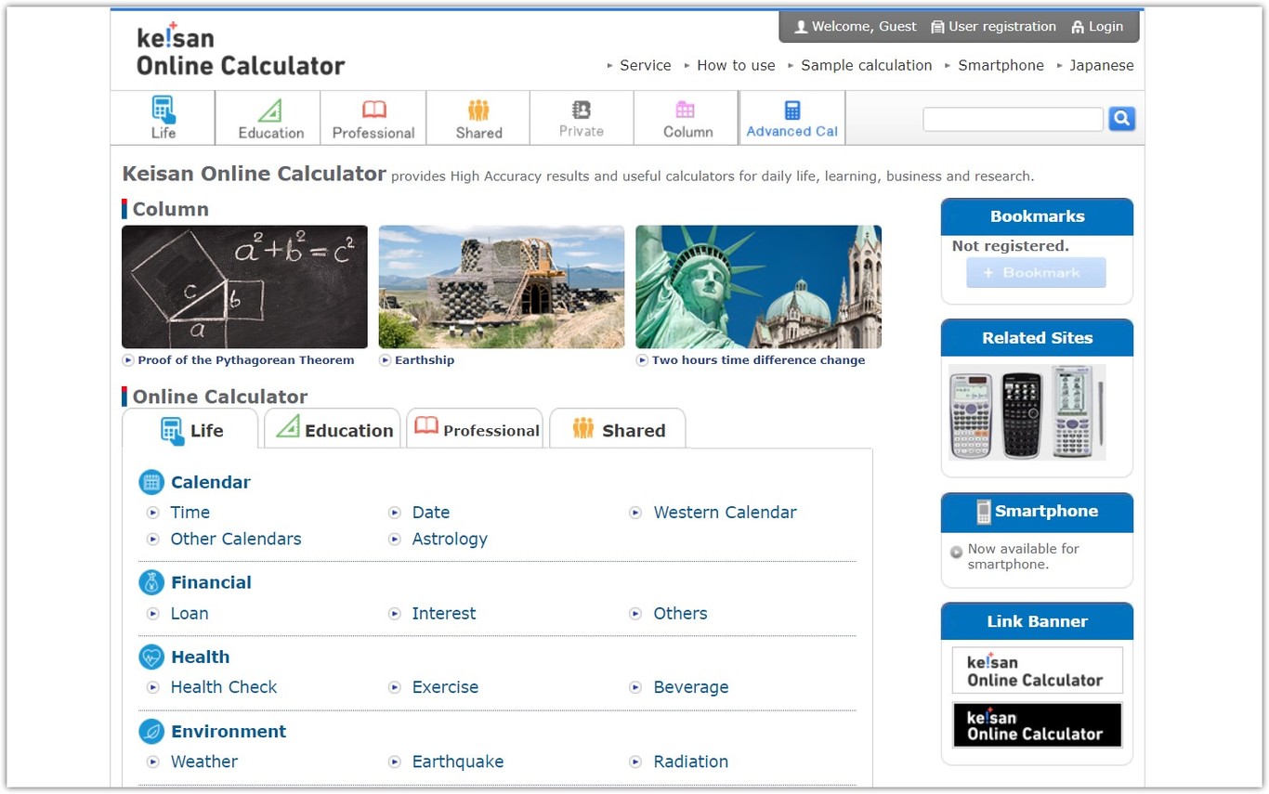Click the calculators image under Related Sites

(x=1027, y=412)
